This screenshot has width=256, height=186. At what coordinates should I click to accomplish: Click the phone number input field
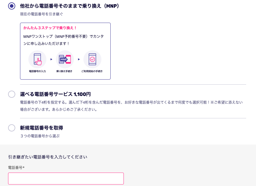tap(66, 179)
